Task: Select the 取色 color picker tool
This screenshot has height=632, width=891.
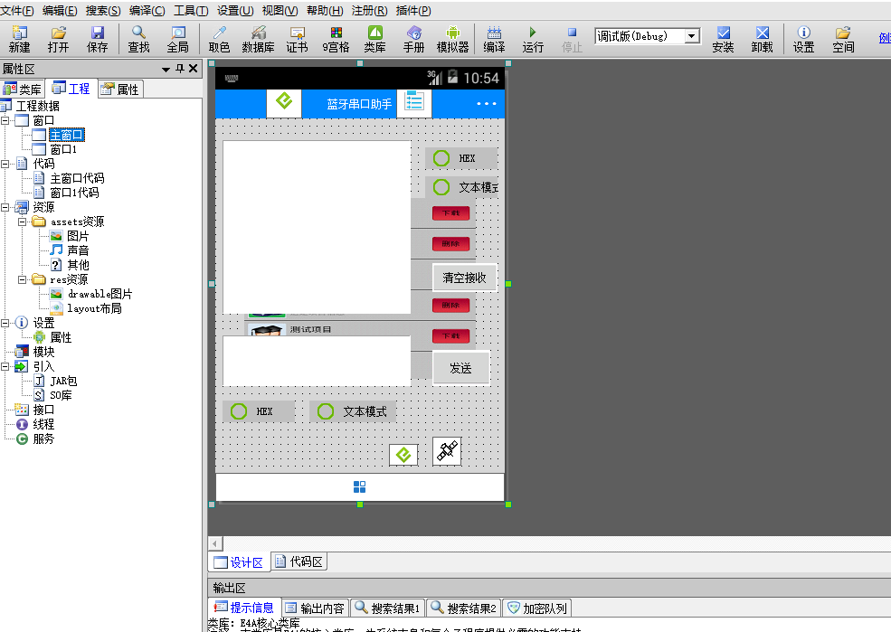Action: 219,39
